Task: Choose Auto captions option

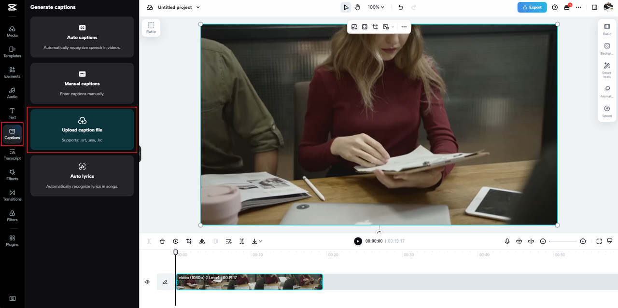Action: click(82, 37)
